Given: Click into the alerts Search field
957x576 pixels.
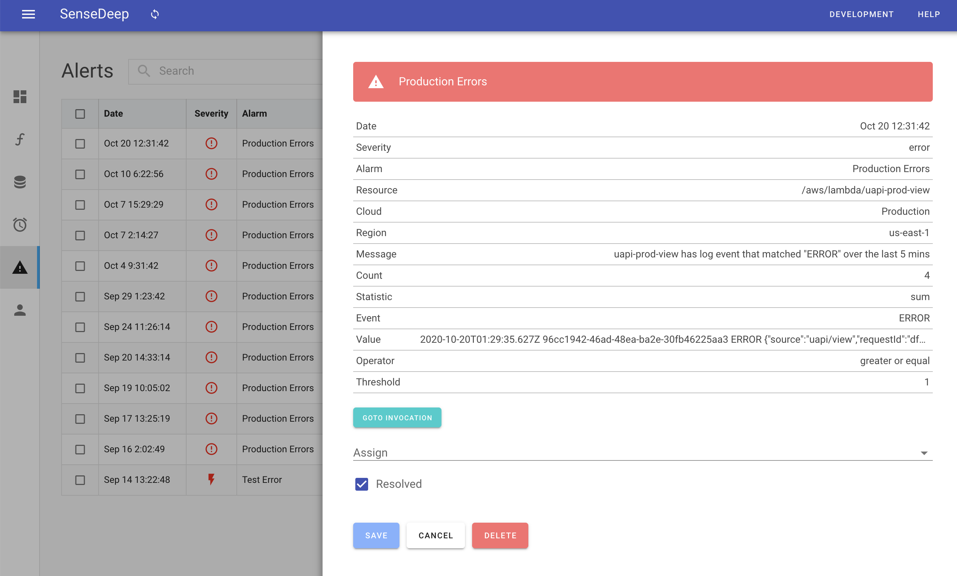Looking at the screenshot, I should pos(225,71).
